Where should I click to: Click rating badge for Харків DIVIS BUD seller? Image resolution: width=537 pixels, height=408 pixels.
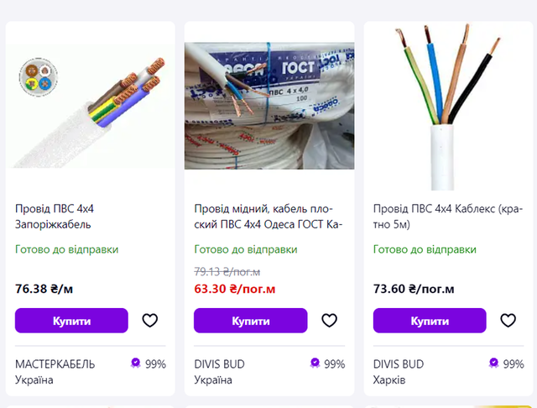coord(494,363)
